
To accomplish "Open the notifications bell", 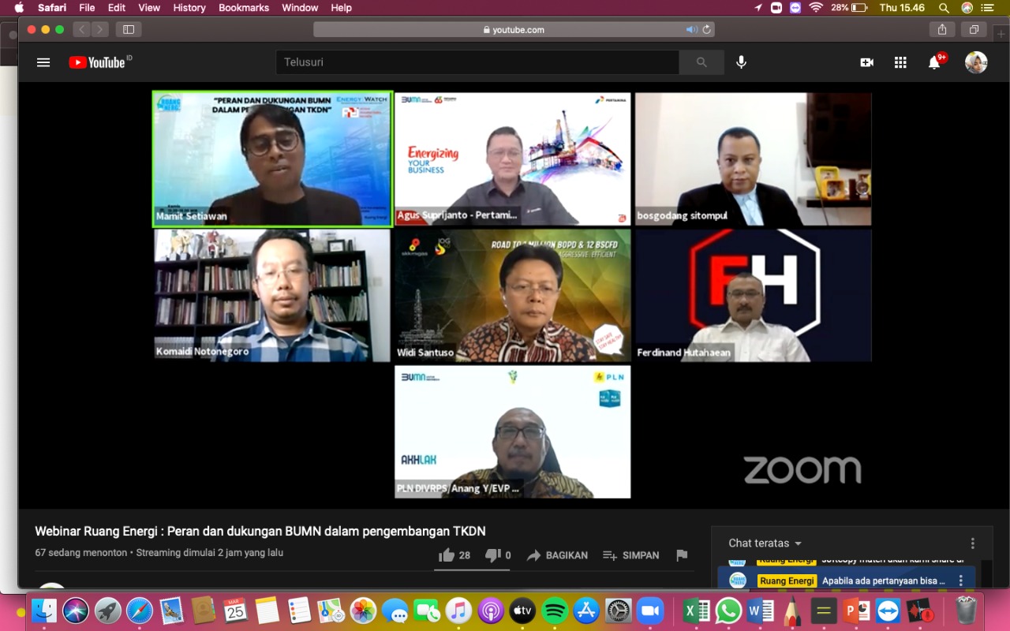I will (934, 62).
